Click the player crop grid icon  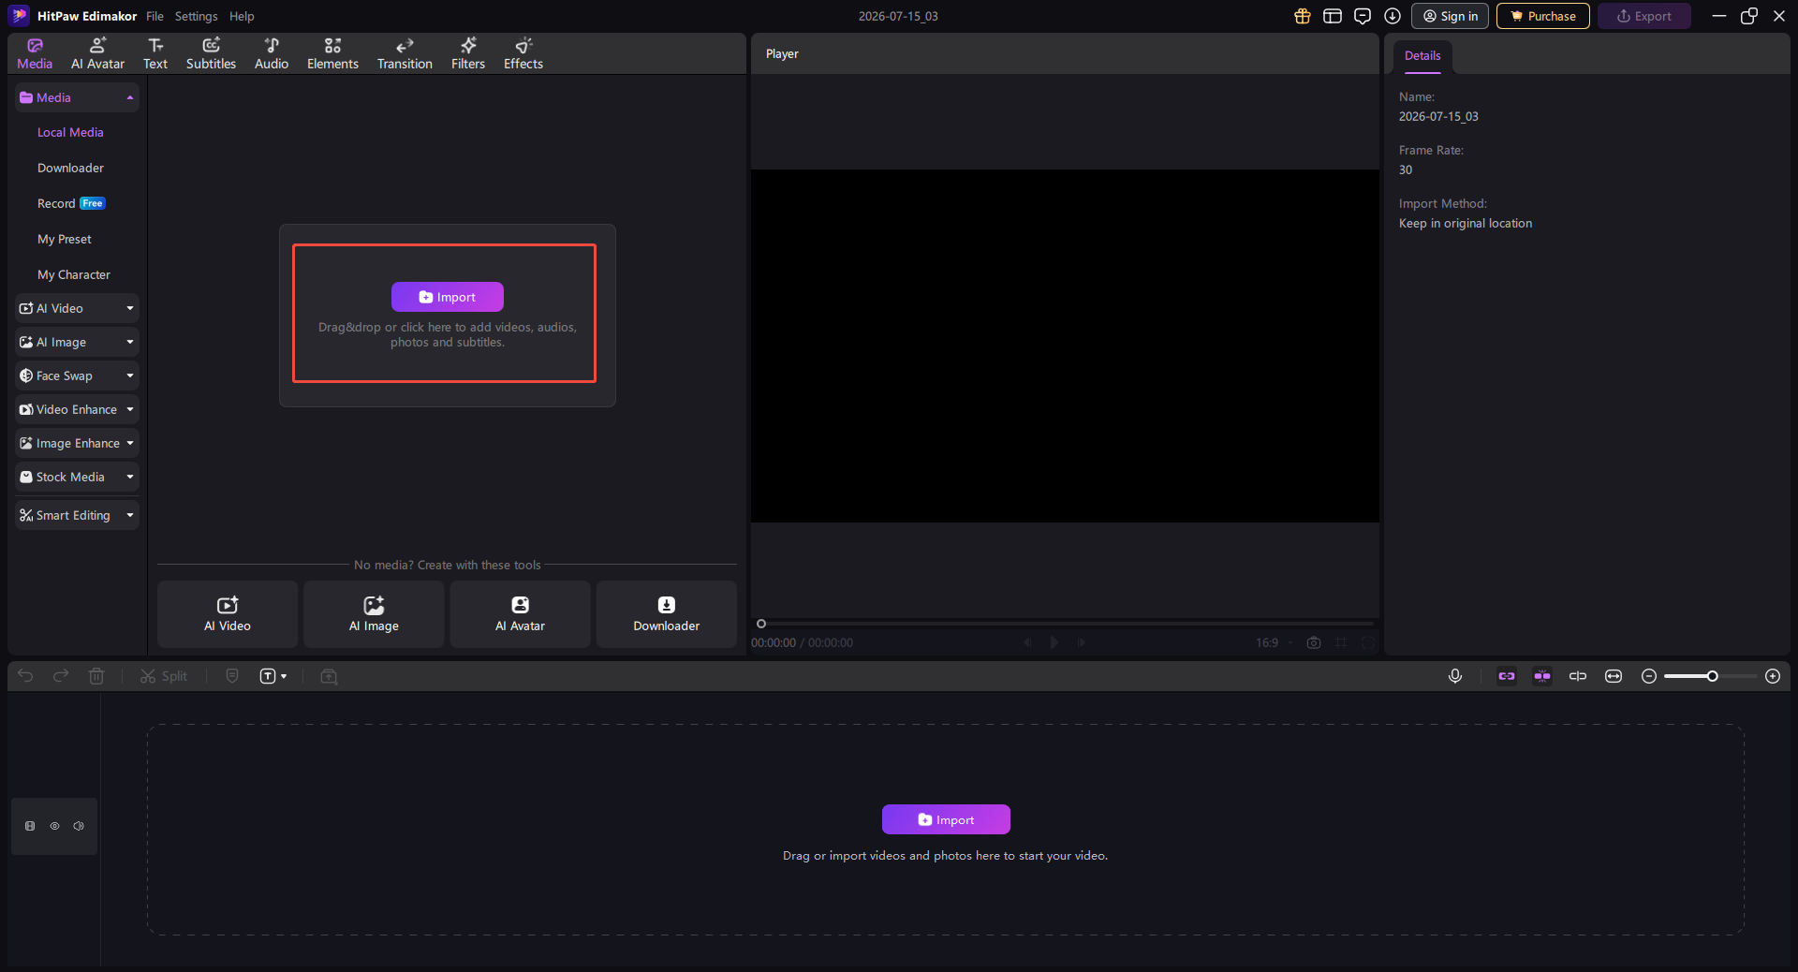pyautogui.click(x=1341, y=642)
